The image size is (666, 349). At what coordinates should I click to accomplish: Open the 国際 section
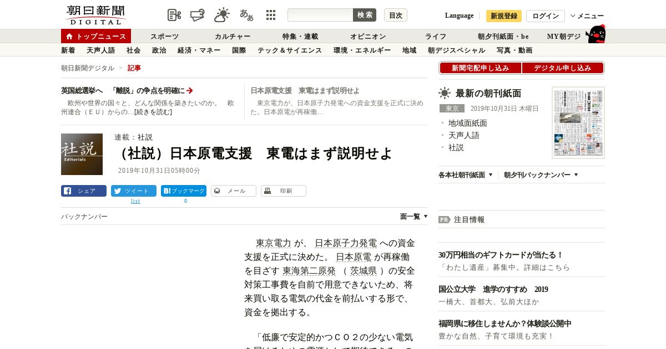coord(239,50)
